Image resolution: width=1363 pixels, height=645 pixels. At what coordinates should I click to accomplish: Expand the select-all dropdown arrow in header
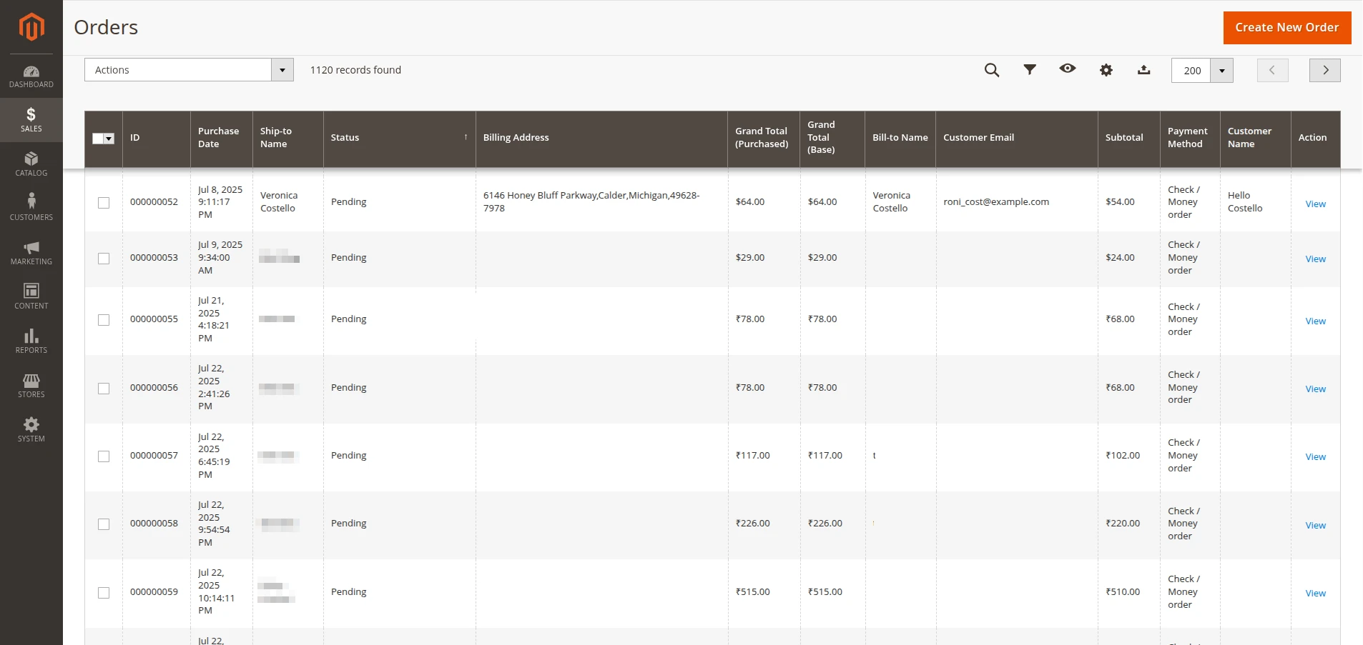click(109, 139)
